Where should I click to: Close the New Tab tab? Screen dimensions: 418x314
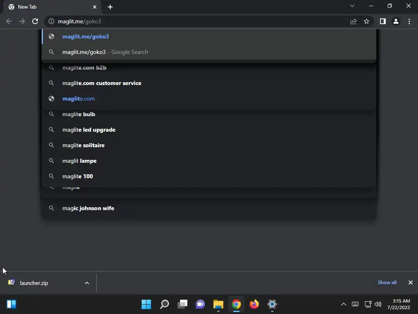[x=95, y=7]
